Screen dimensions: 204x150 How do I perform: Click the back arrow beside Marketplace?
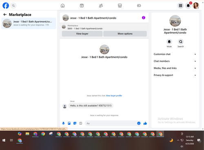tap(5, 15)
